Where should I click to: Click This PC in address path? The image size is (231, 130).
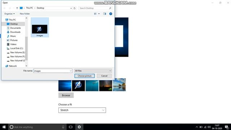pos(30,8)
